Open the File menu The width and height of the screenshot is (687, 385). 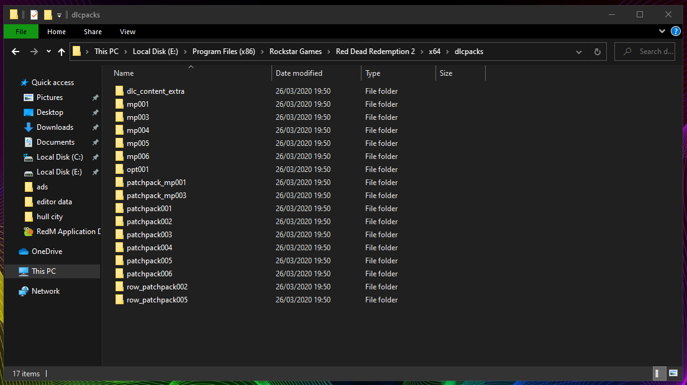(20, 32)
